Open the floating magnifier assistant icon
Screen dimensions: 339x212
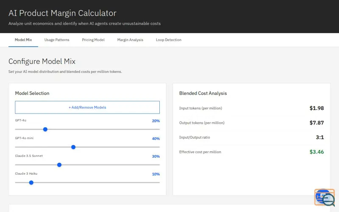[325, 197]
